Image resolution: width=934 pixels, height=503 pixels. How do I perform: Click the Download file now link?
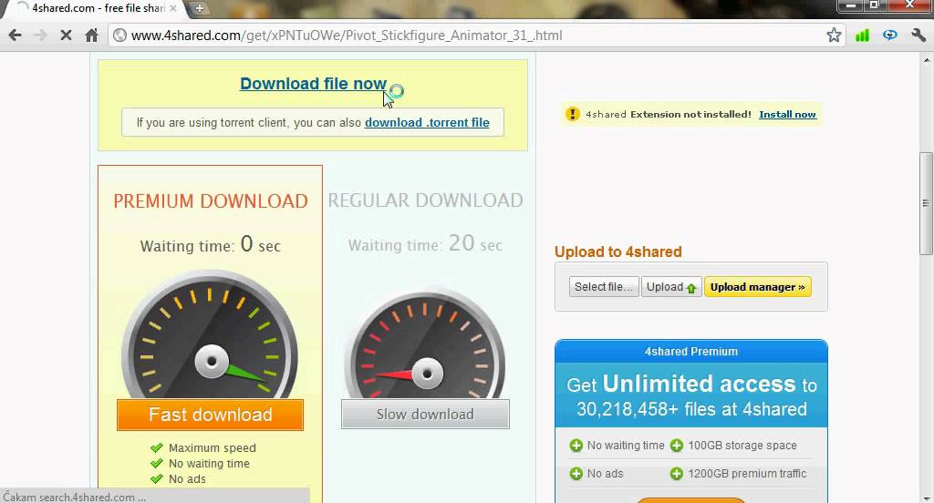pos(314,84)
